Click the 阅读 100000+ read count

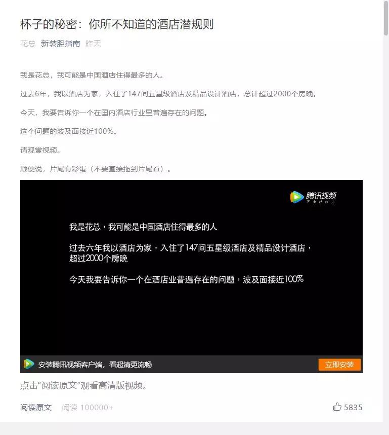(x=88, y=407)
